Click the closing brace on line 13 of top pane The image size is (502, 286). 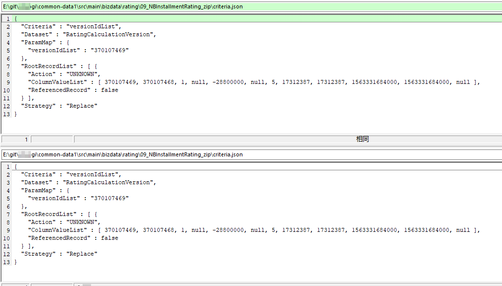[15, 114]
